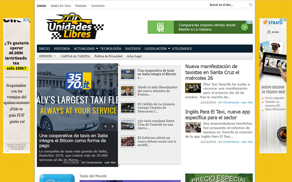Screen dimensions: 292x182
Task: Close the left sidebar ad
Action: (x=28, y=20)
